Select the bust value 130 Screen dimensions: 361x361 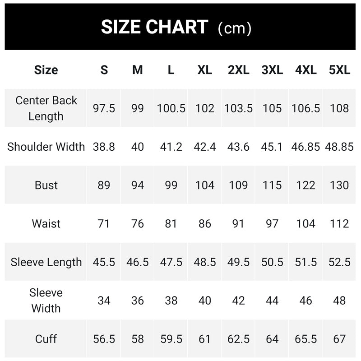339,185
